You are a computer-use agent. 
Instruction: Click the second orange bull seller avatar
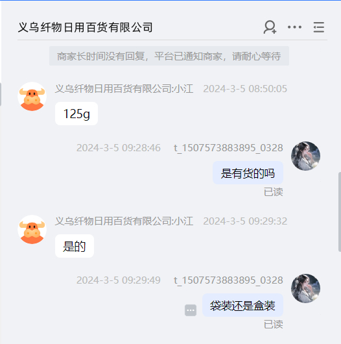click(32, 230)
